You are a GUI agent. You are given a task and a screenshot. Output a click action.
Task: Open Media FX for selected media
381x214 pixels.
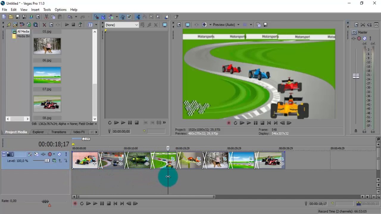pos(58,25)
